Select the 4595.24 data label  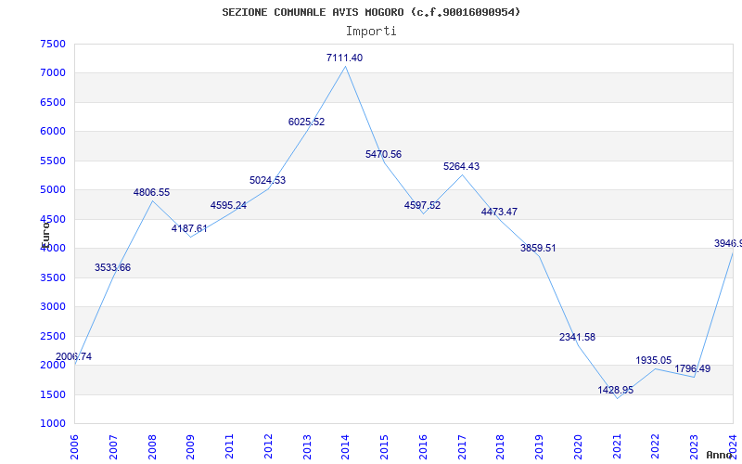(228, 205)
